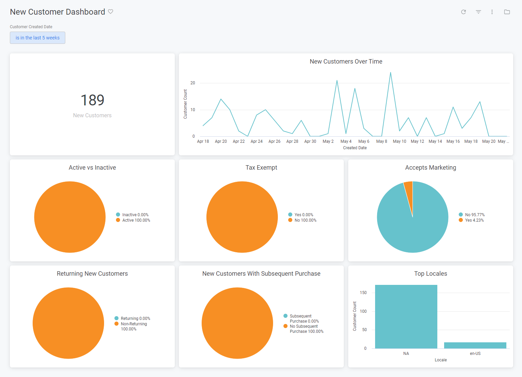Click the 'Customer Created Date' filter label
Screen dimensions: 522x377
click(x=31, y=27)
